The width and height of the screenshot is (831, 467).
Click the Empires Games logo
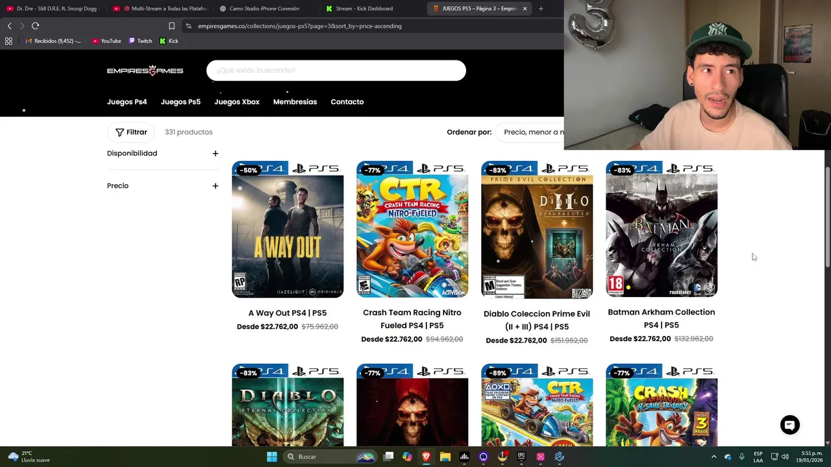(145, 70)
